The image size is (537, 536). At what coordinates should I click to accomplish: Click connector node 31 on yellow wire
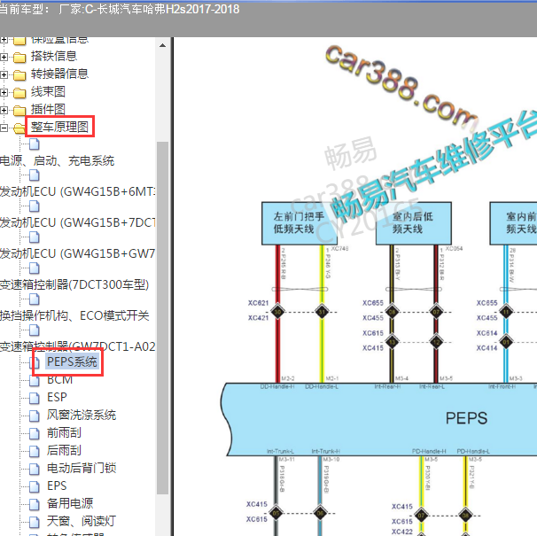(x=322, y=312)
